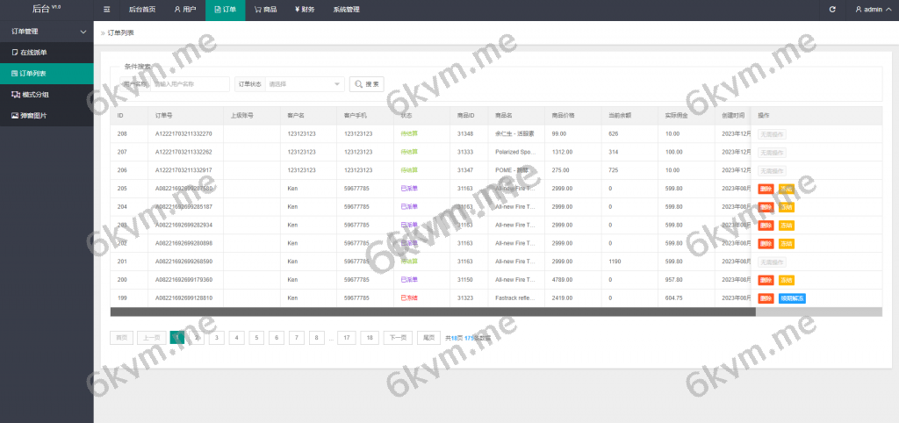Click the username search input field

pos(190,84)
